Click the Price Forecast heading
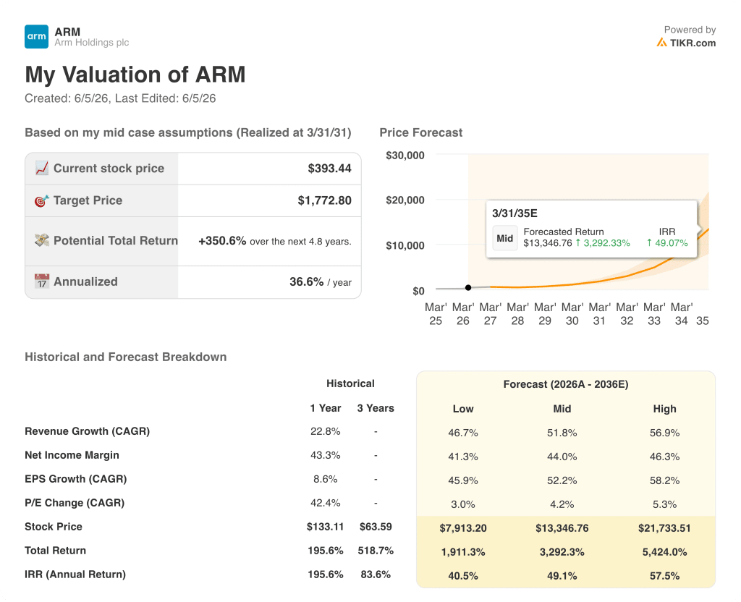Screen dimensions: 741x602 click(x=421, y=133)
